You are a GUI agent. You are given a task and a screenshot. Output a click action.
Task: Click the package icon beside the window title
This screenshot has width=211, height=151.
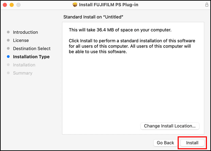(75, 5)
